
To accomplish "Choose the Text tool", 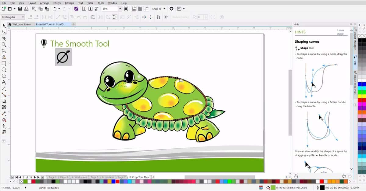I will pos(4,82).
